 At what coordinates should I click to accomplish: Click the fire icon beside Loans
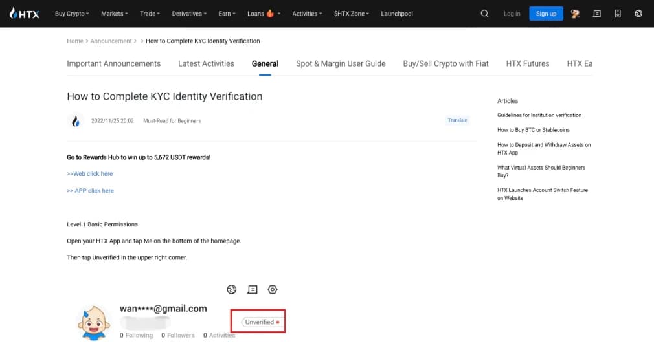tap(270, 14)
